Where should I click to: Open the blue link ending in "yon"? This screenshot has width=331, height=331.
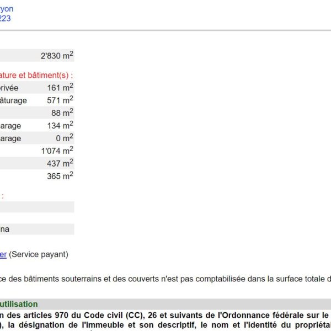[x=7, y=9]
